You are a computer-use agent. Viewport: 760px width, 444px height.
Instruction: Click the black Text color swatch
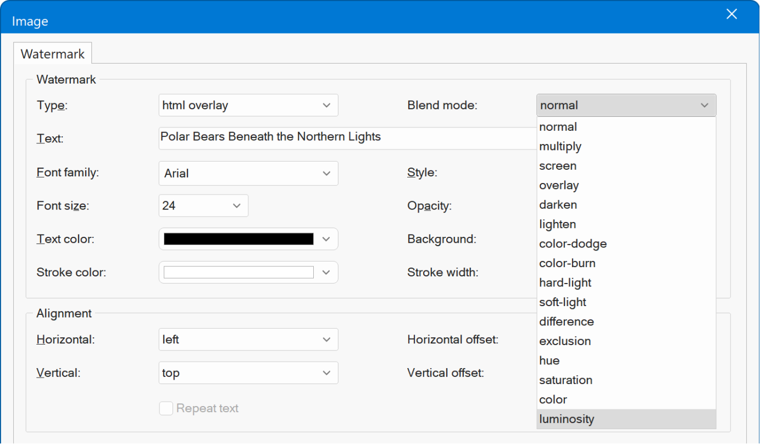click(238, 239)
